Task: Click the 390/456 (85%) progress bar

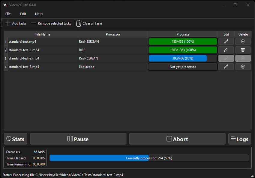Action: (x=183, y=59)
